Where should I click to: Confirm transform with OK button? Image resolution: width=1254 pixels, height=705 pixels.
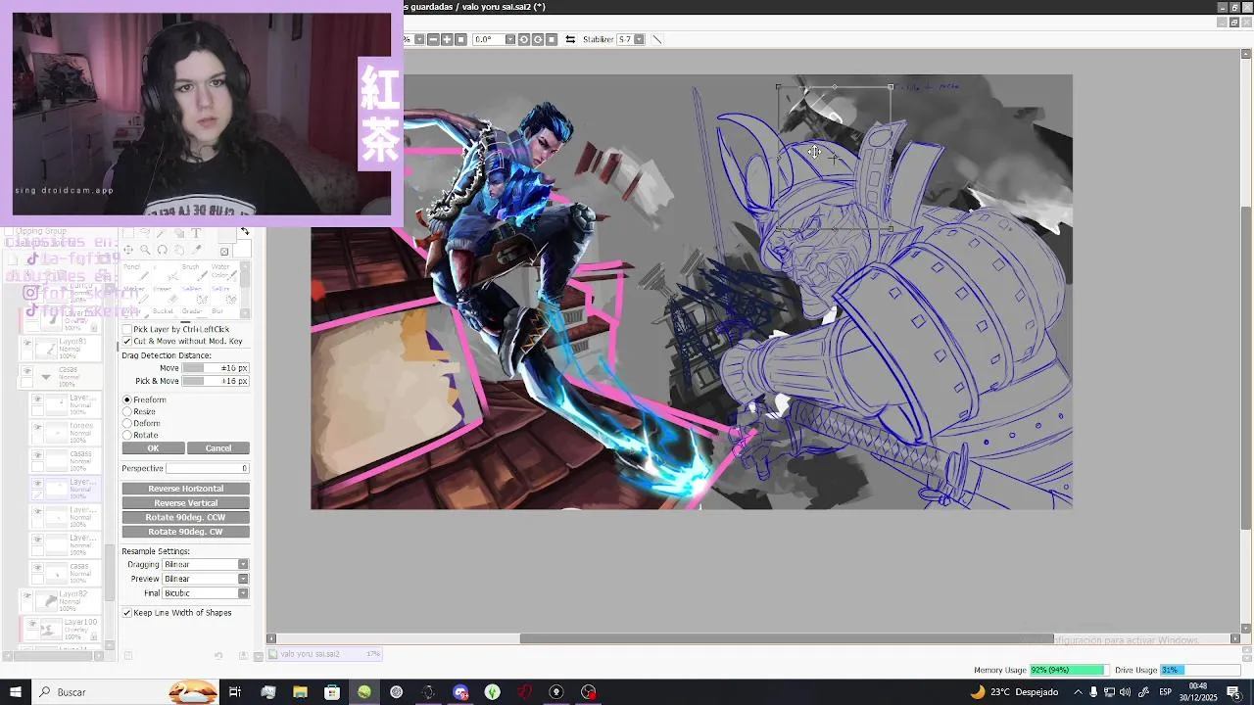[153, 448]
